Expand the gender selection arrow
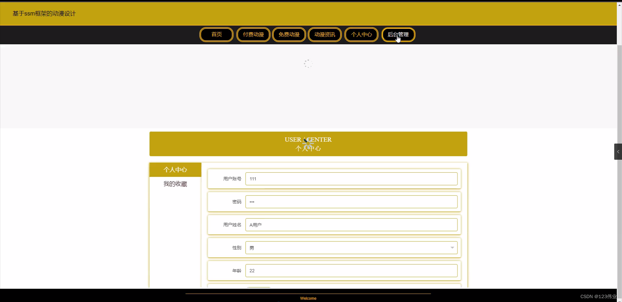This screenshot has width=622, height=302. (452, 247)
